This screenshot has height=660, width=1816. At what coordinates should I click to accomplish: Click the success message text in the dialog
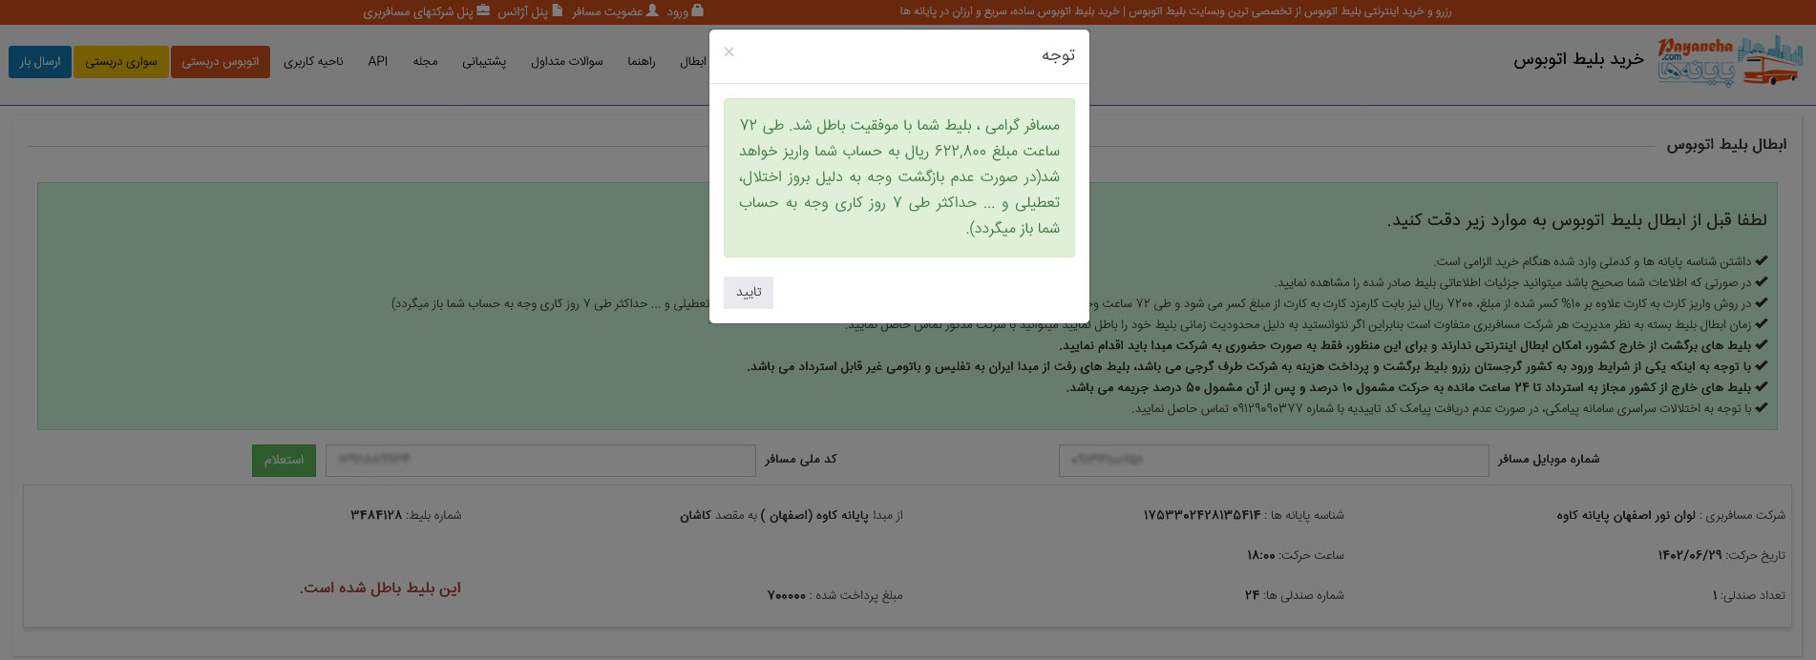(899, 177)
